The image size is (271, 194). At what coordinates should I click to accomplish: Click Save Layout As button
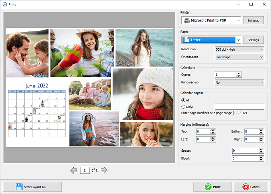32,187
